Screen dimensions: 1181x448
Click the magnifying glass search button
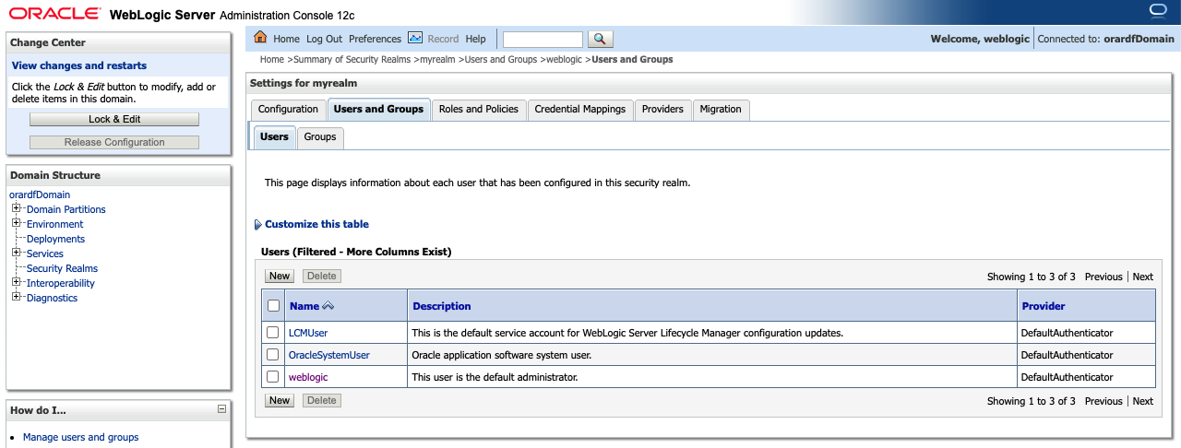click(600, 39)
